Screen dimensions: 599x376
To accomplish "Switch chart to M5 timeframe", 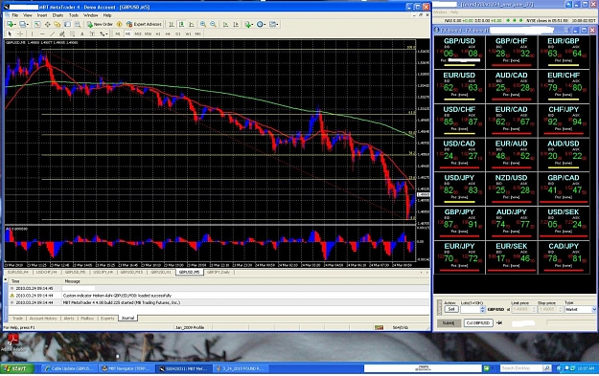I will [x=127, y=33].
